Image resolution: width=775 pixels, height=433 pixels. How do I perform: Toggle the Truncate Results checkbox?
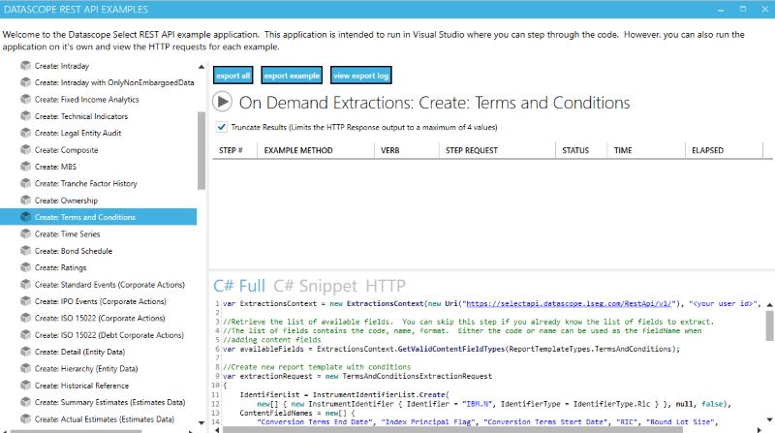coord(222,127)
